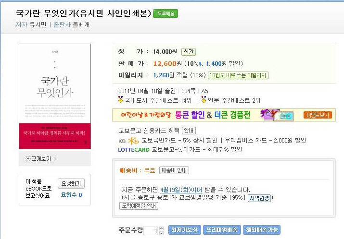
Task: Click the 국내도서 주간베스트 medal icon
Action: 120,100
